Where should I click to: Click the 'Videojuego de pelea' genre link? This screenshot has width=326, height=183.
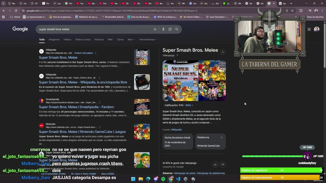(184, 173)
